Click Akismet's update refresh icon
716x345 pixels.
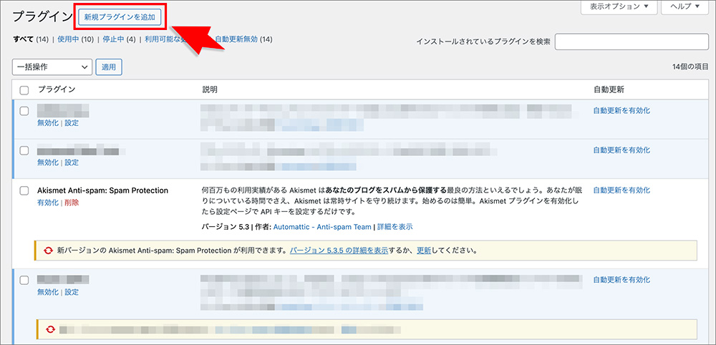point(48,251)
